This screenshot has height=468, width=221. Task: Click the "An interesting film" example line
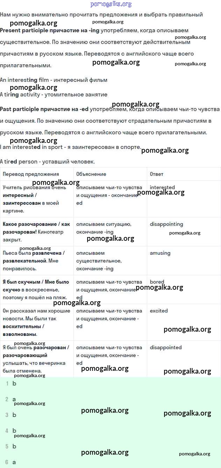click(x=54, y=80)
